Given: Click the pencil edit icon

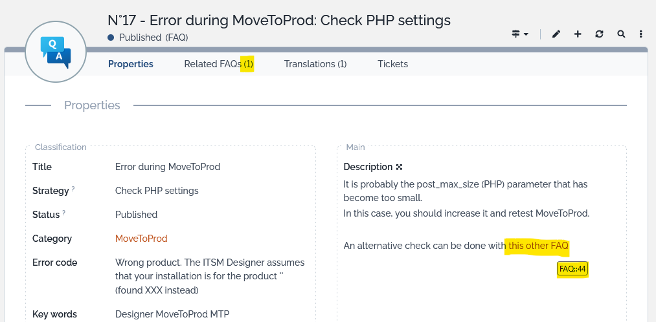Looking at the screenshot, I should pyautogui.click(x=556, y=34).
